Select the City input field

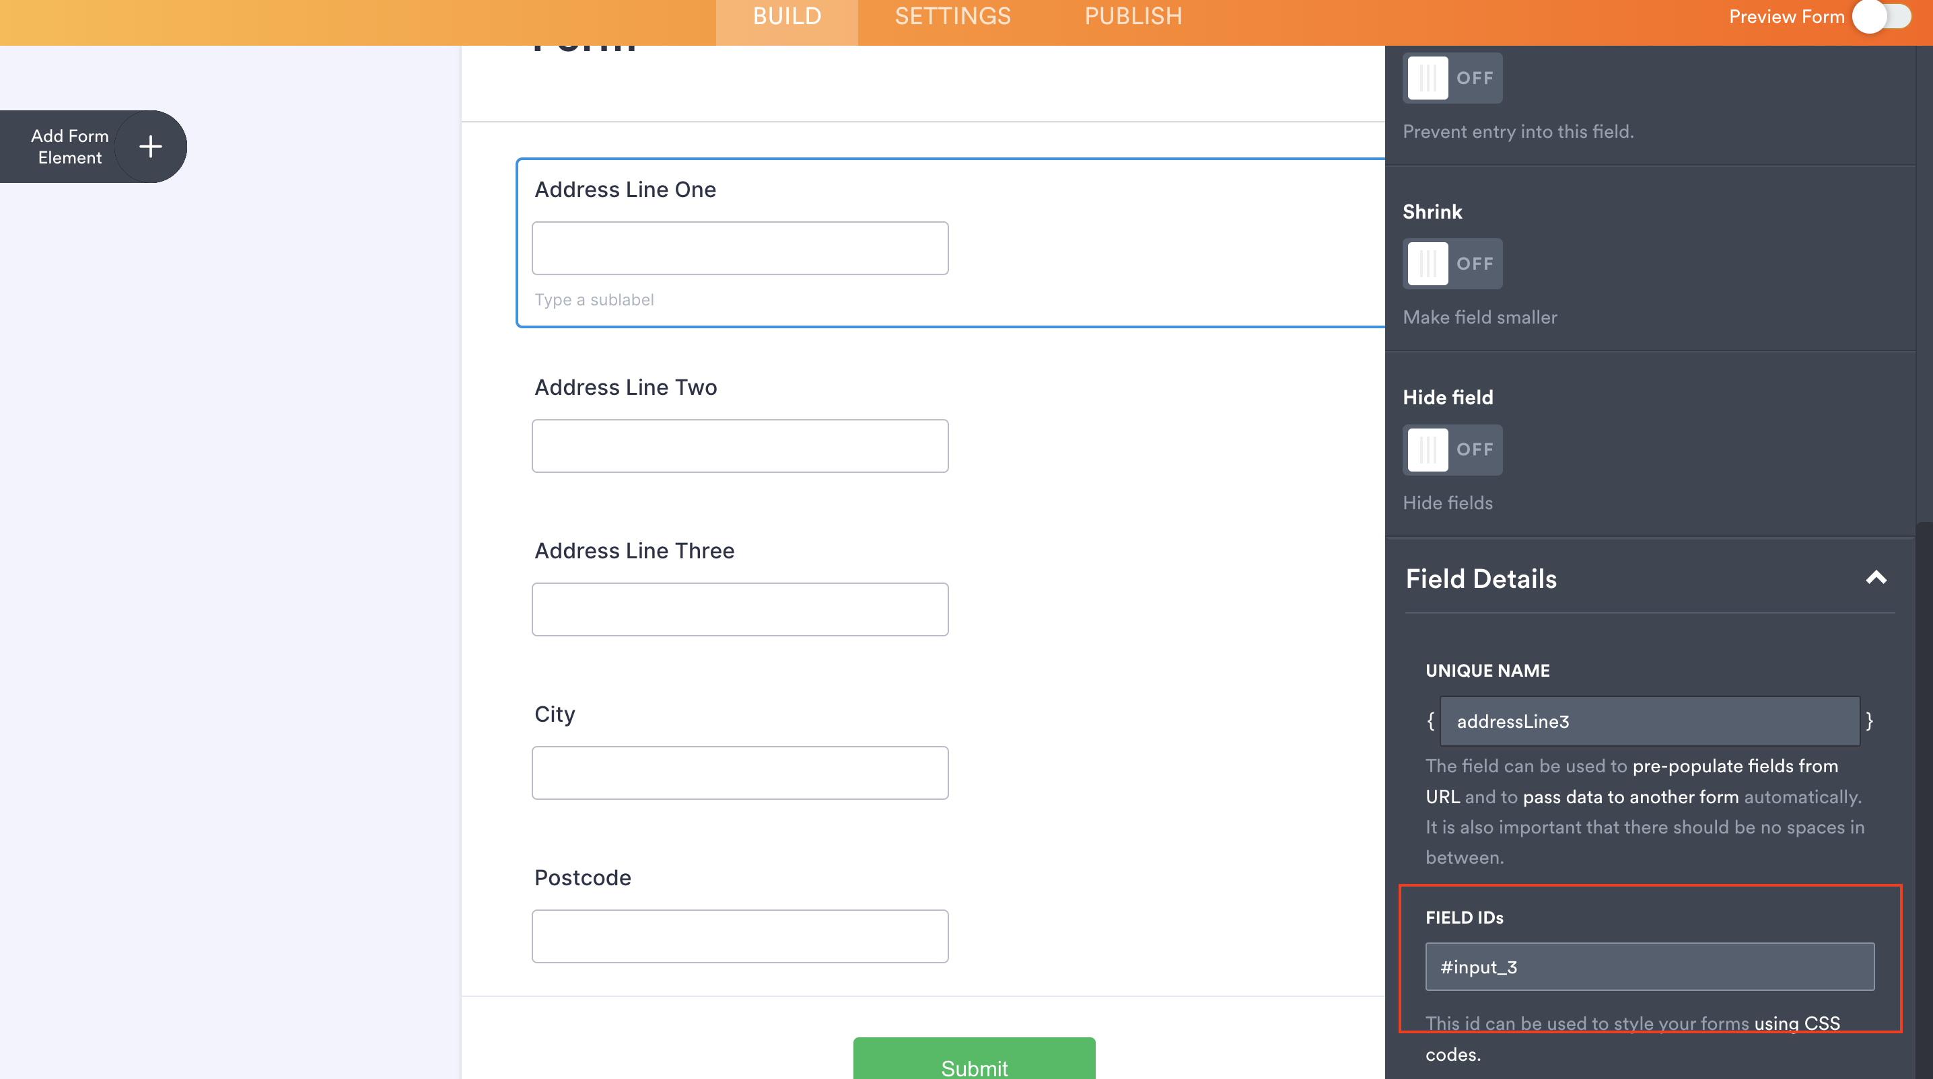739,772
